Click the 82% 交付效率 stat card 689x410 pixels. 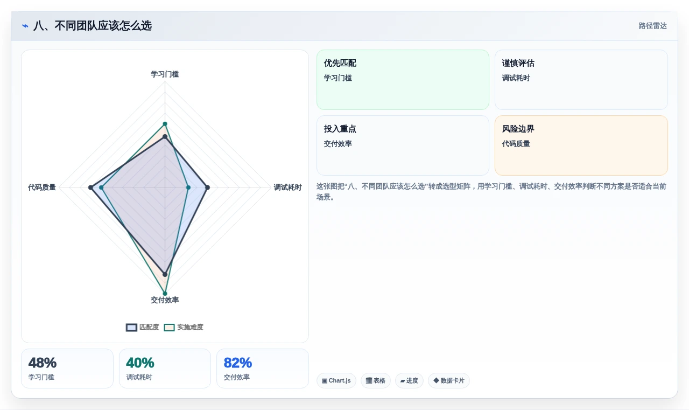(263, 369)
